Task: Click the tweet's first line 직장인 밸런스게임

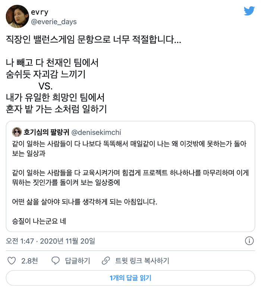Action: (x=94, y=40)
